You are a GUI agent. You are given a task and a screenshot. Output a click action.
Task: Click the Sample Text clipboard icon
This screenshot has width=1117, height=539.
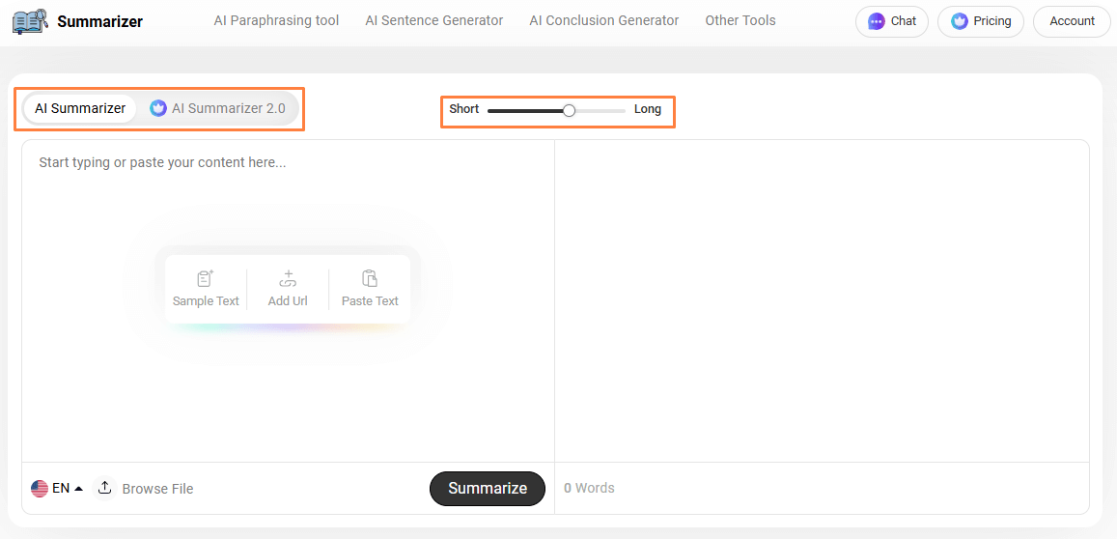(x=206, y=279)
